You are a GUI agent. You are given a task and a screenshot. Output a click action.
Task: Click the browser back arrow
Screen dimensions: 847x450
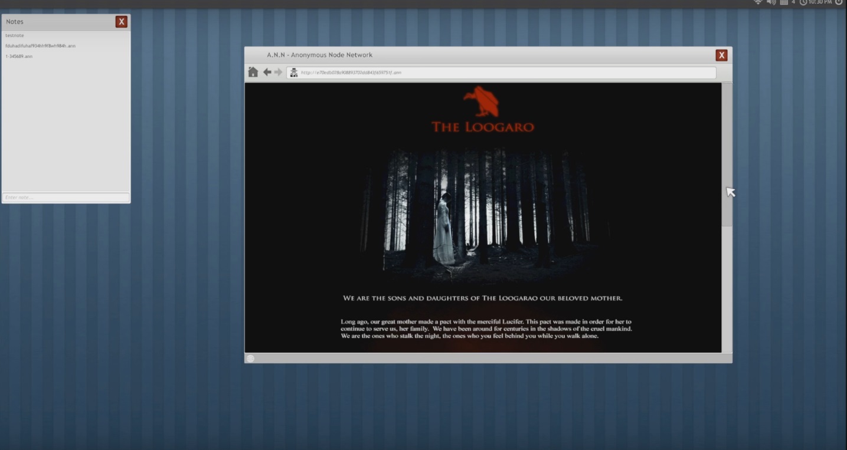267,72
